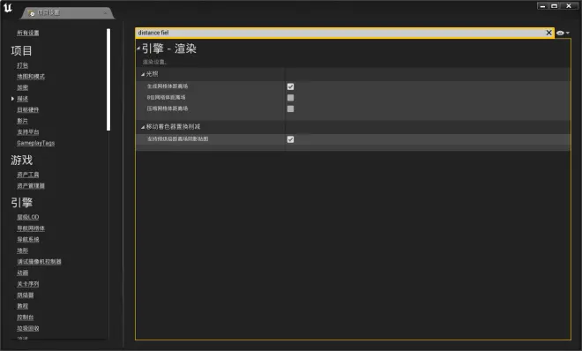Screen dimensions: 582x351
Task: Click the 生成网格体距离场 setting label
Action: pos(168,86)
